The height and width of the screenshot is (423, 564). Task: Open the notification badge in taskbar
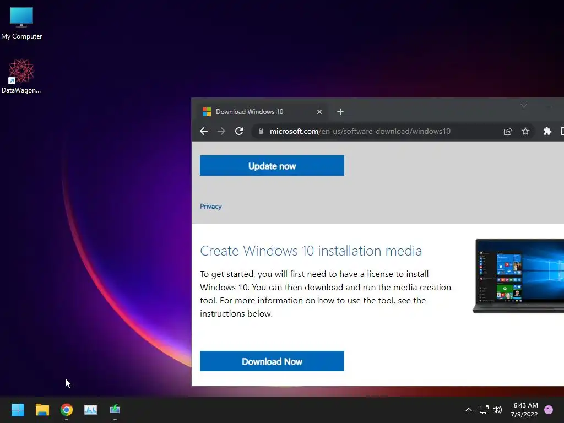[549, 410]
